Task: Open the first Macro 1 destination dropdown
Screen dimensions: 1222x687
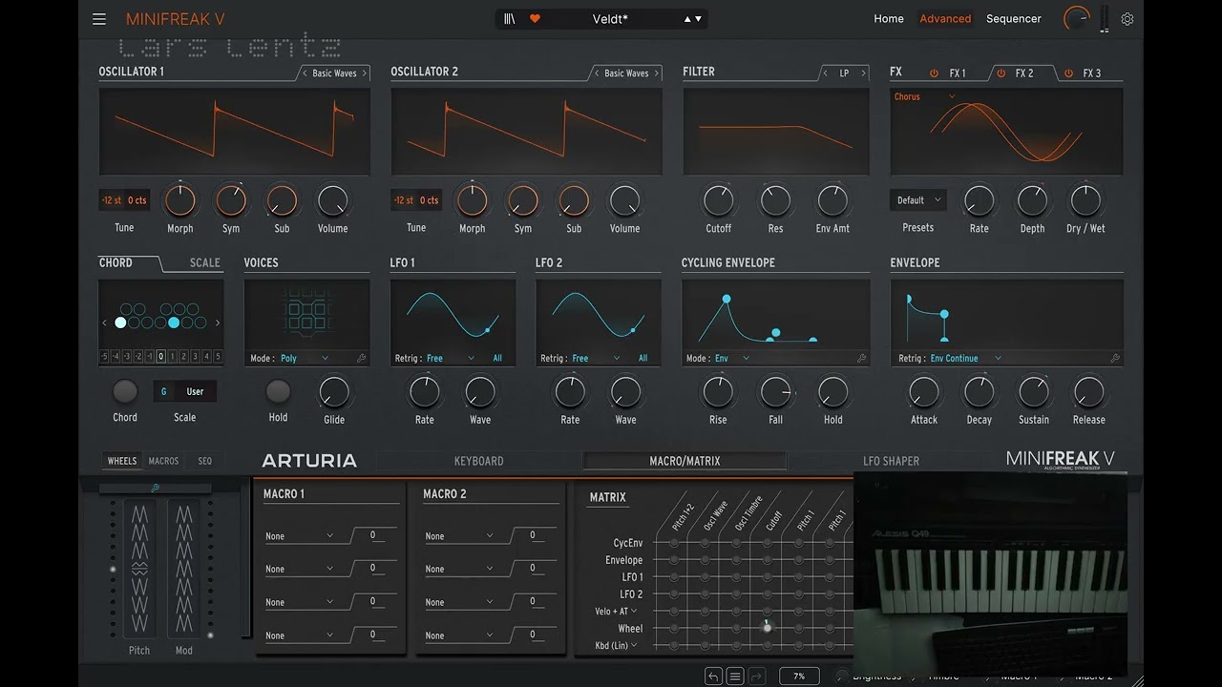Action: coord(300,536)
